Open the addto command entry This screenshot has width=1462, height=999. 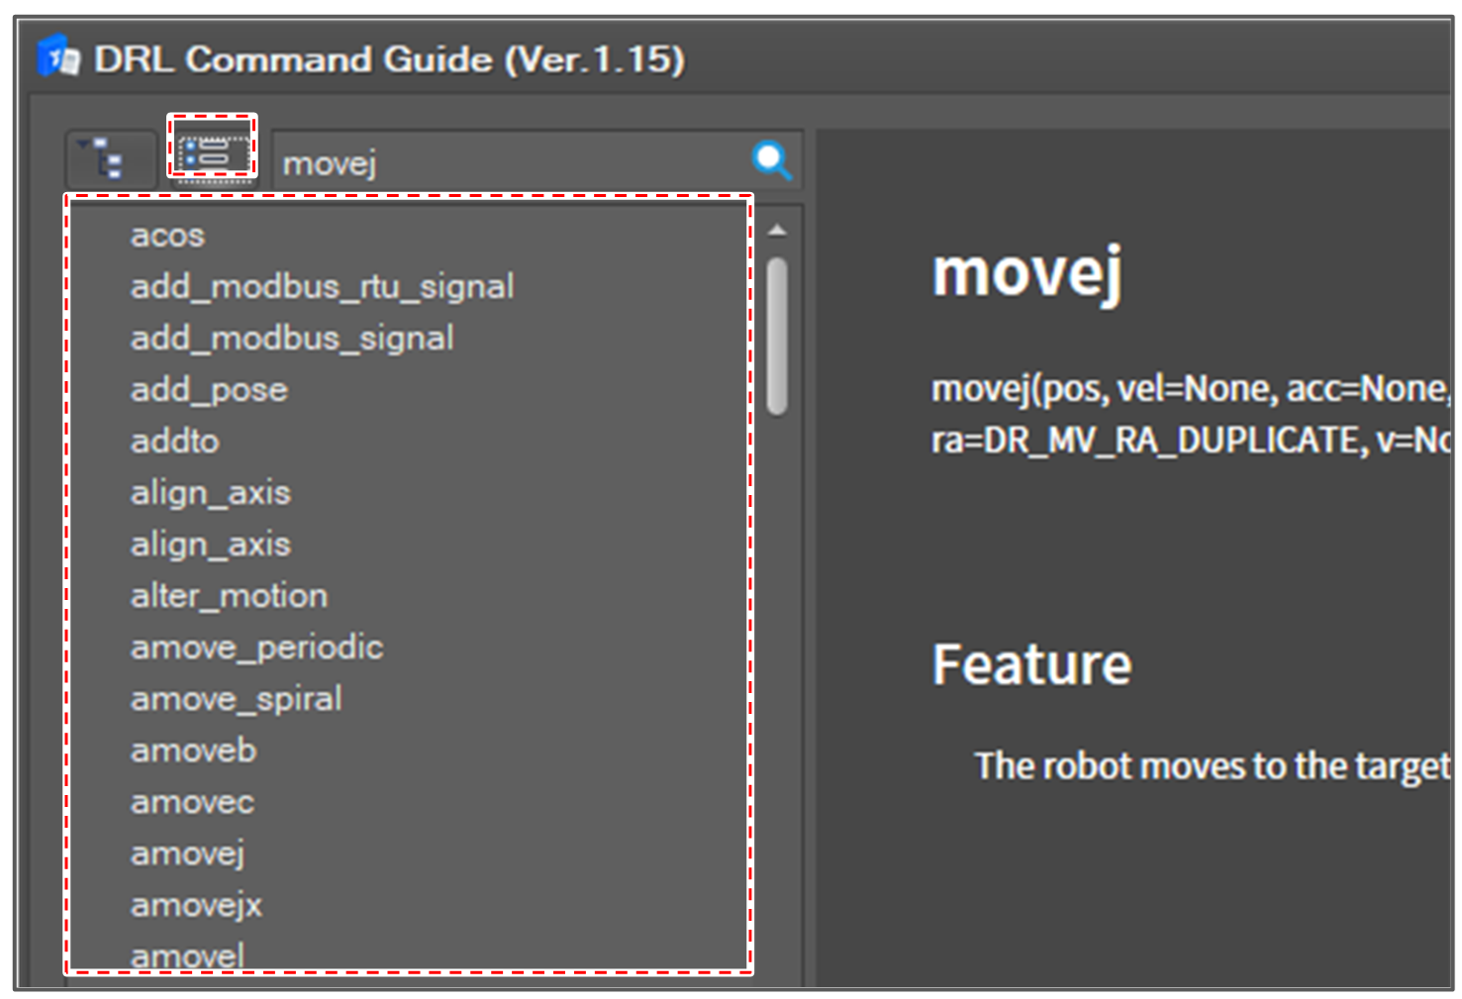point(175,442)
